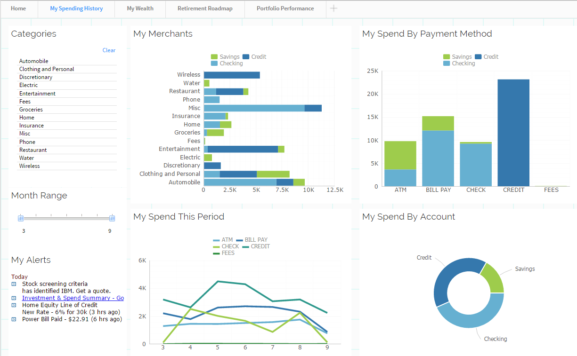
Task: Expand the Stock screening criteria alert
Action: [13, 284]
